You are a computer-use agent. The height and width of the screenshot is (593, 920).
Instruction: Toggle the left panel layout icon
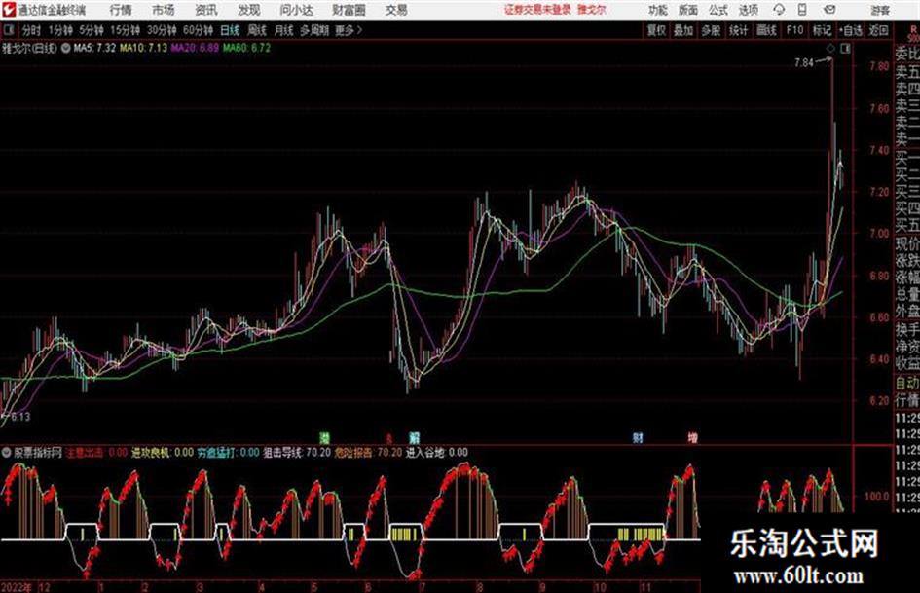8,30
